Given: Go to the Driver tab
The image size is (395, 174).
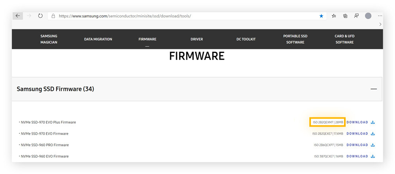Looking at the screenshot, I should (x=197, y=39).
